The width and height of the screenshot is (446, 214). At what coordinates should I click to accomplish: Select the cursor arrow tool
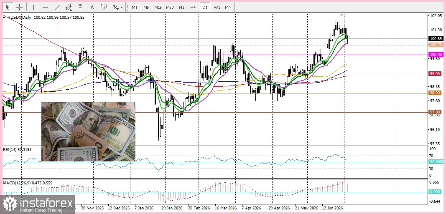[x=8, y=7]
